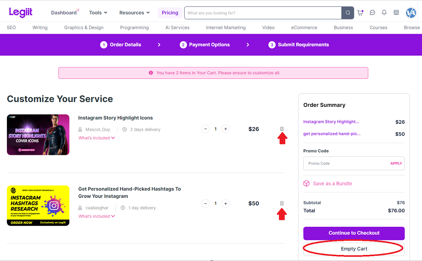Increase quantity of Hand-Picked Hashtags service

point(226,203)
